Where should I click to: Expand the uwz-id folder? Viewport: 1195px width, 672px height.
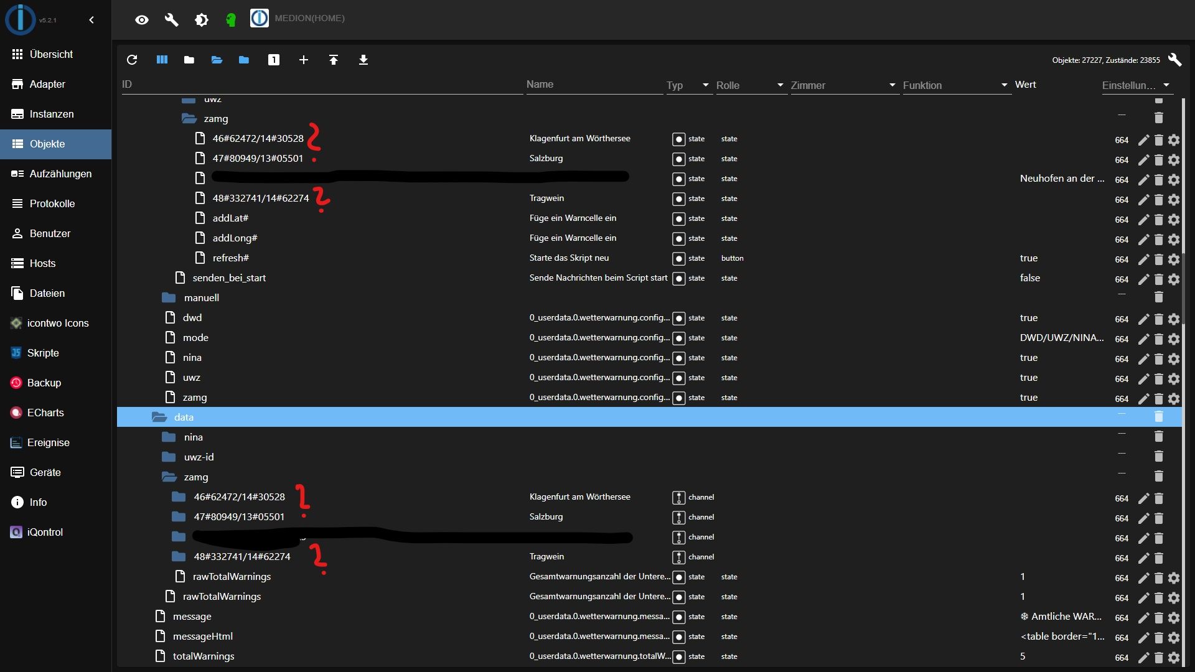[169, 457]
